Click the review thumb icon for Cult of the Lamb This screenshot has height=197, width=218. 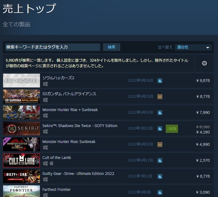coord(160,160)
